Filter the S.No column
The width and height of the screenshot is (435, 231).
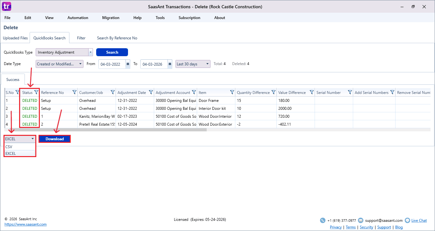(x=18, y=92)
